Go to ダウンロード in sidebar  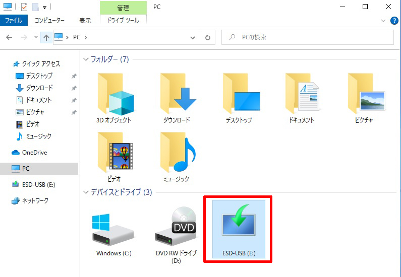pyautogui.click(x=39, y=88)
